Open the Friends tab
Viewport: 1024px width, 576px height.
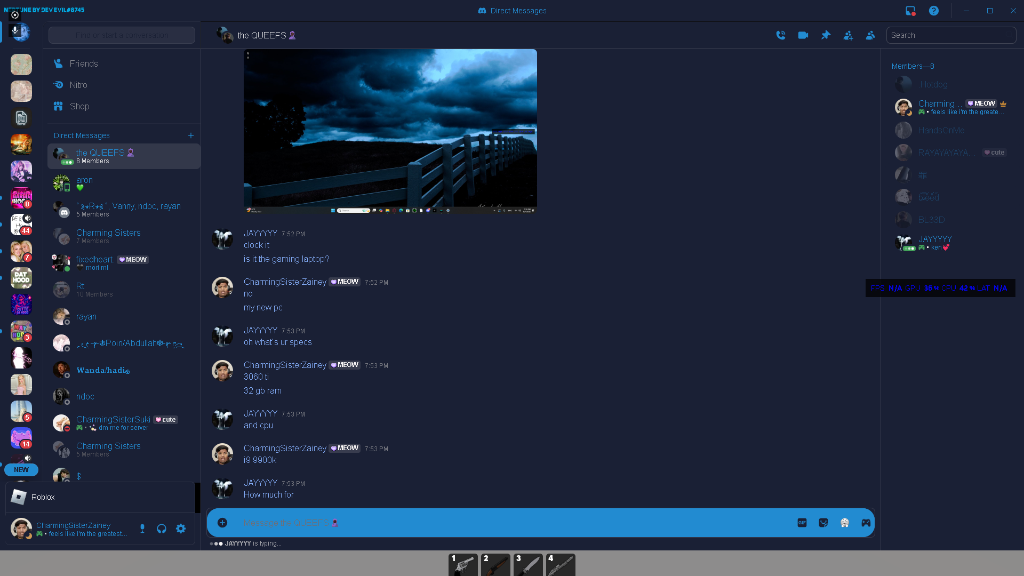pyautogui.click(x=84, y=63)
